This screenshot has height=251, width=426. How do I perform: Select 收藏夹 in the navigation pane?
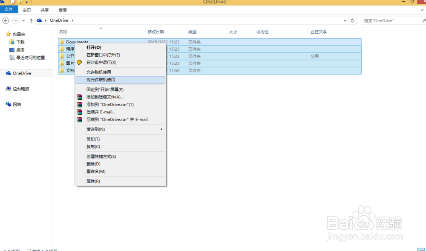point(19,34)
